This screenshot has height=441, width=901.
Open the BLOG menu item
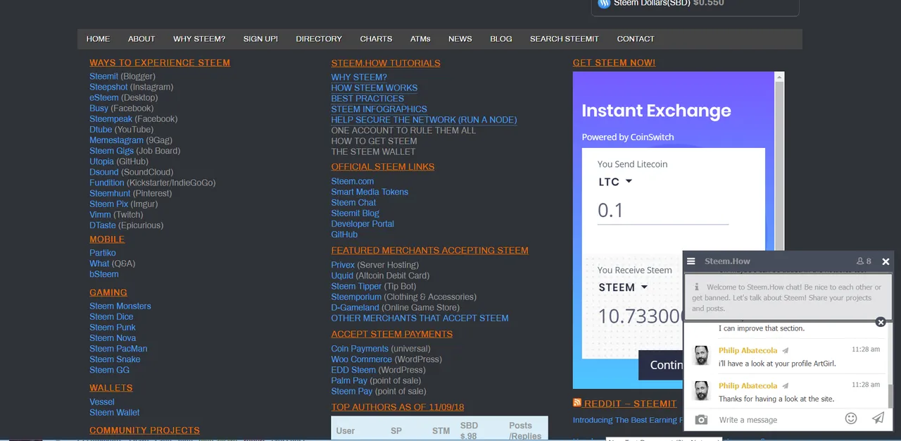click(501, 39)
